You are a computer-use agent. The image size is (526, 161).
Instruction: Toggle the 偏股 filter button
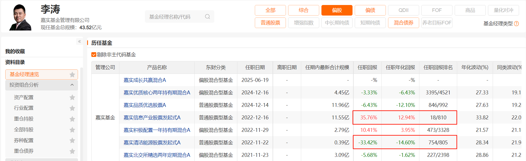pos(337,10)
